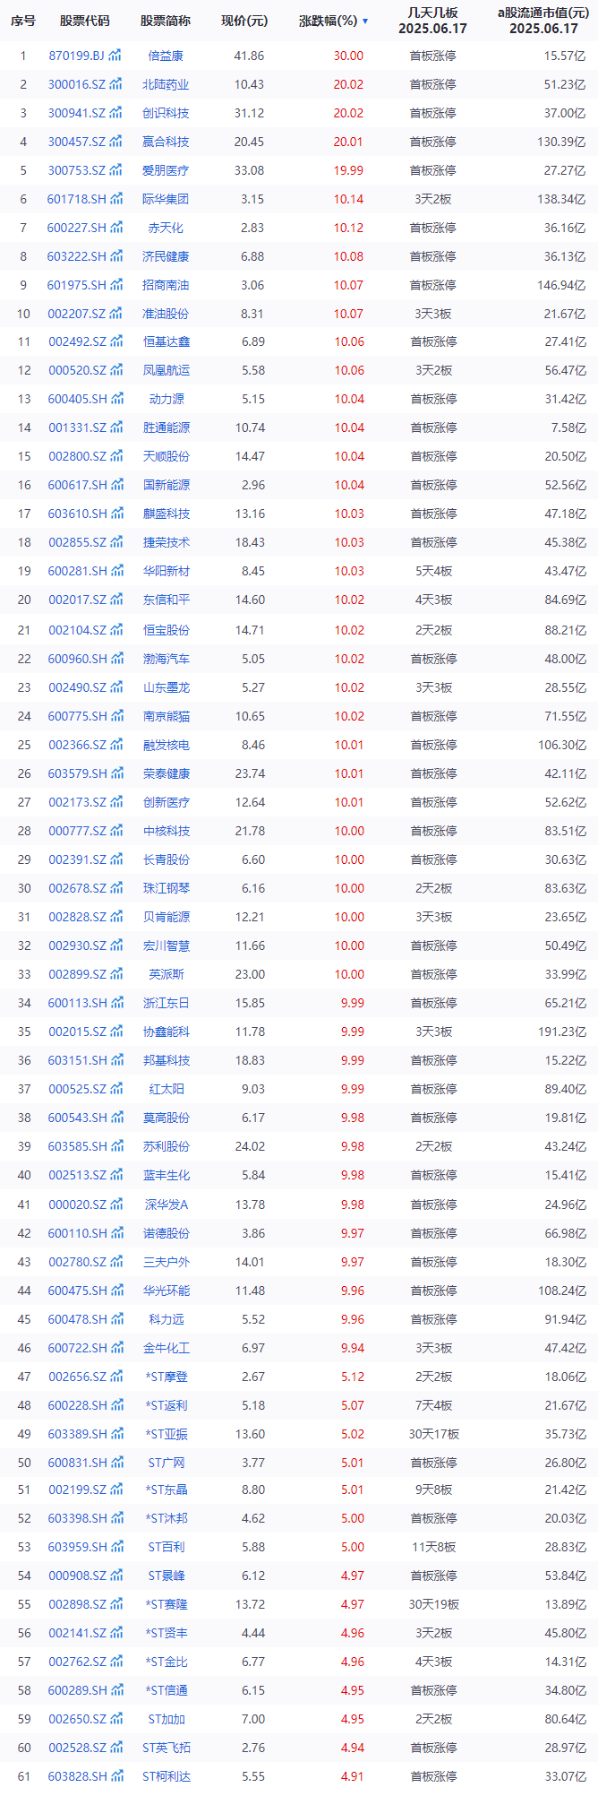Click chart icon beside 300753.SZ
The width and height of the screenshot is (598, 1796).
pyautogui.click(x=116, y=170)
